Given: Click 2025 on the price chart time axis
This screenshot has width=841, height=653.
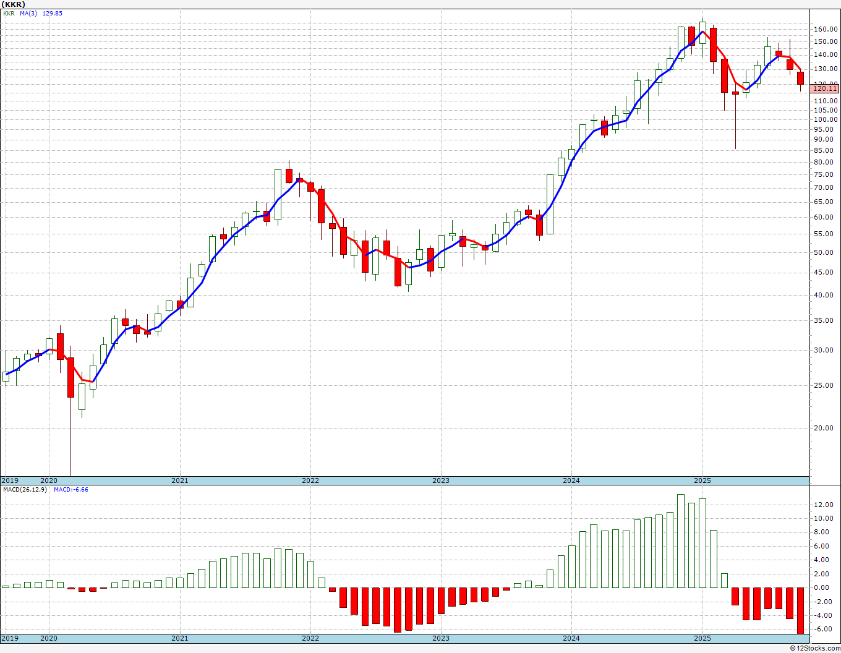Looking at the screenshot, I should click(702, 480).
